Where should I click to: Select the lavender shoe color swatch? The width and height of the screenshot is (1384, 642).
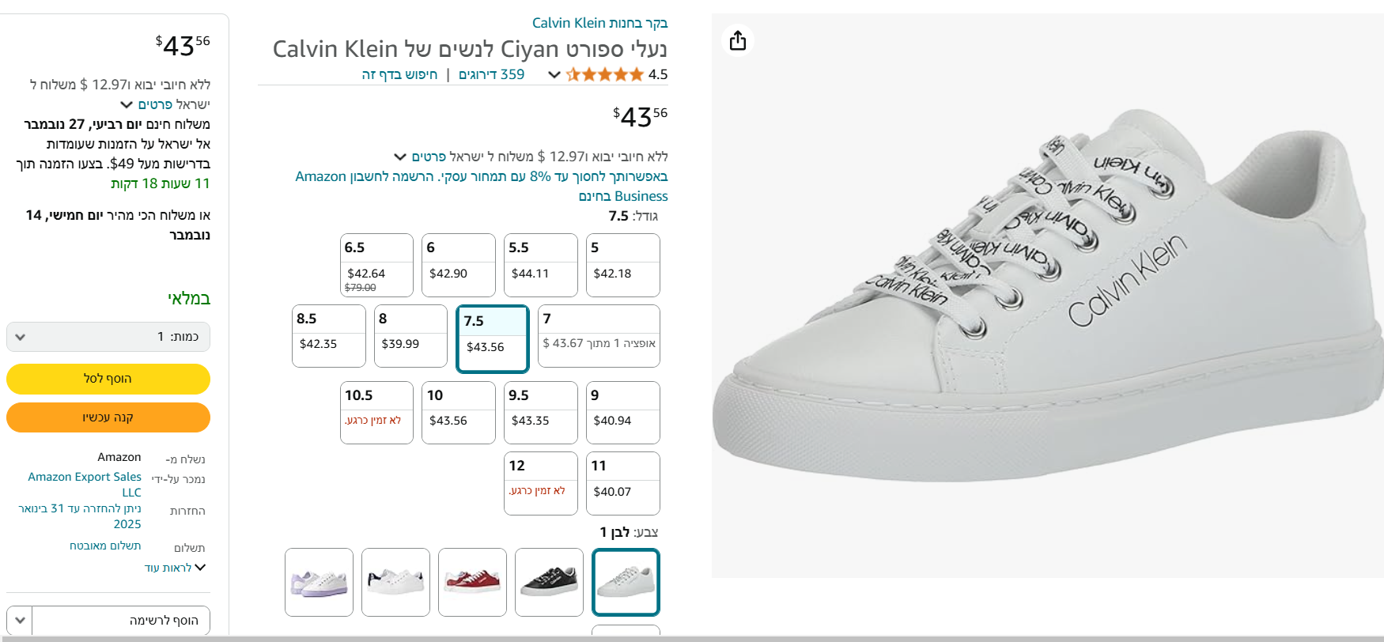[319, 582]
